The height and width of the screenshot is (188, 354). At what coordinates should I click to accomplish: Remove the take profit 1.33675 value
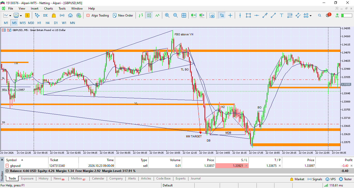tap(280, 166)
